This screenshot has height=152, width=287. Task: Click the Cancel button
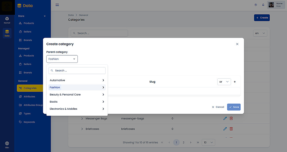click(218, 107)
